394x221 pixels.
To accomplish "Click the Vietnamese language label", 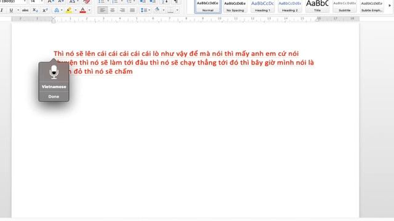I will 54,87.
